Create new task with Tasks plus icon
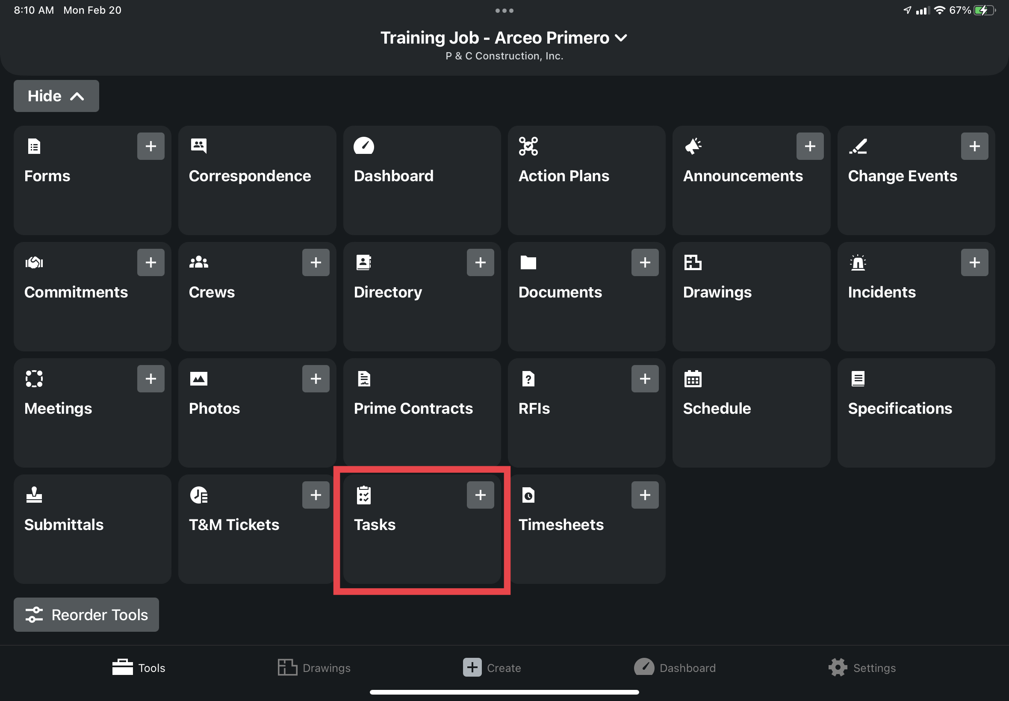Viewport: 1009px width, 701px height. click(480, 495)
